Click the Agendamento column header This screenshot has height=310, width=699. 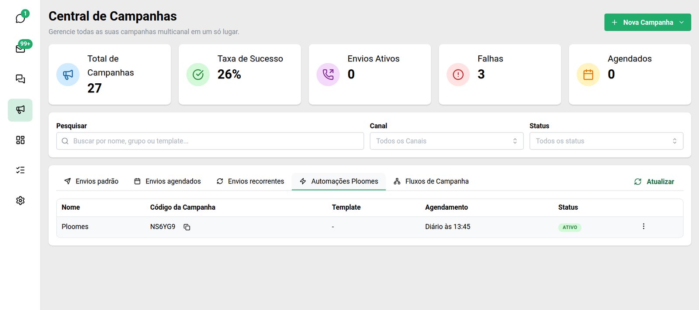[446, 208]
